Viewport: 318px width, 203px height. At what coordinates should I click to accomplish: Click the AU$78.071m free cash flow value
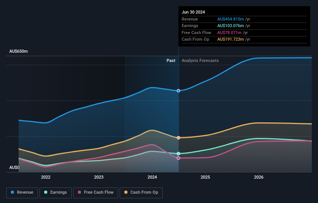[x=229, y=33]
